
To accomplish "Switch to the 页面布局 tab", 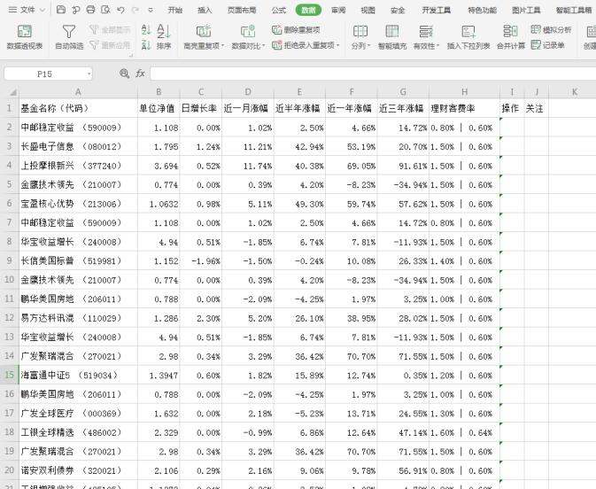I will (x=242, y=10).
